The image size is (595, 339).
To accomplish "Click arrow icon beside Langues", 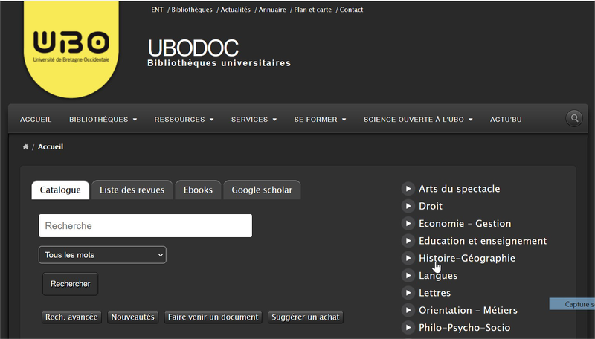I will [408, 275].
